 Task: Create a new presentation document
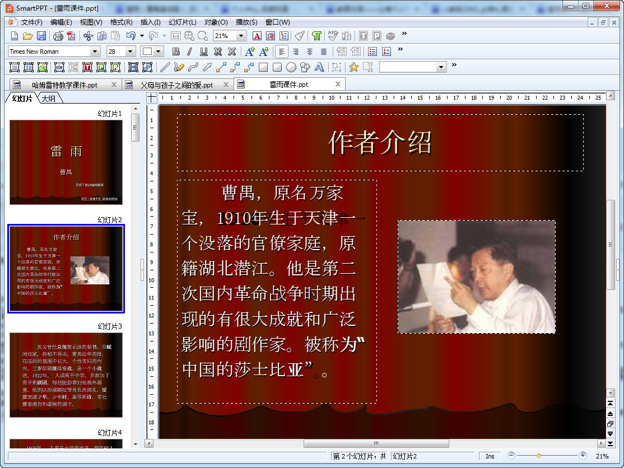[x=15, y=36]
